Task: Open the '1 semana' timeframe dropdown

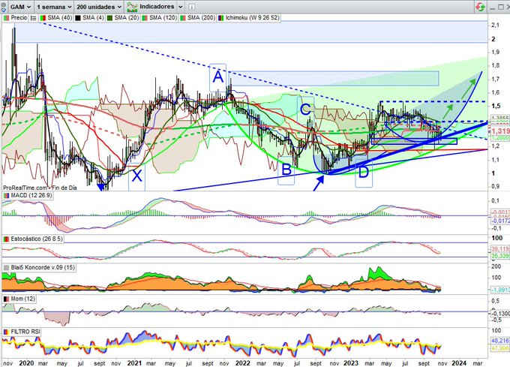Action: pos(54,7)
